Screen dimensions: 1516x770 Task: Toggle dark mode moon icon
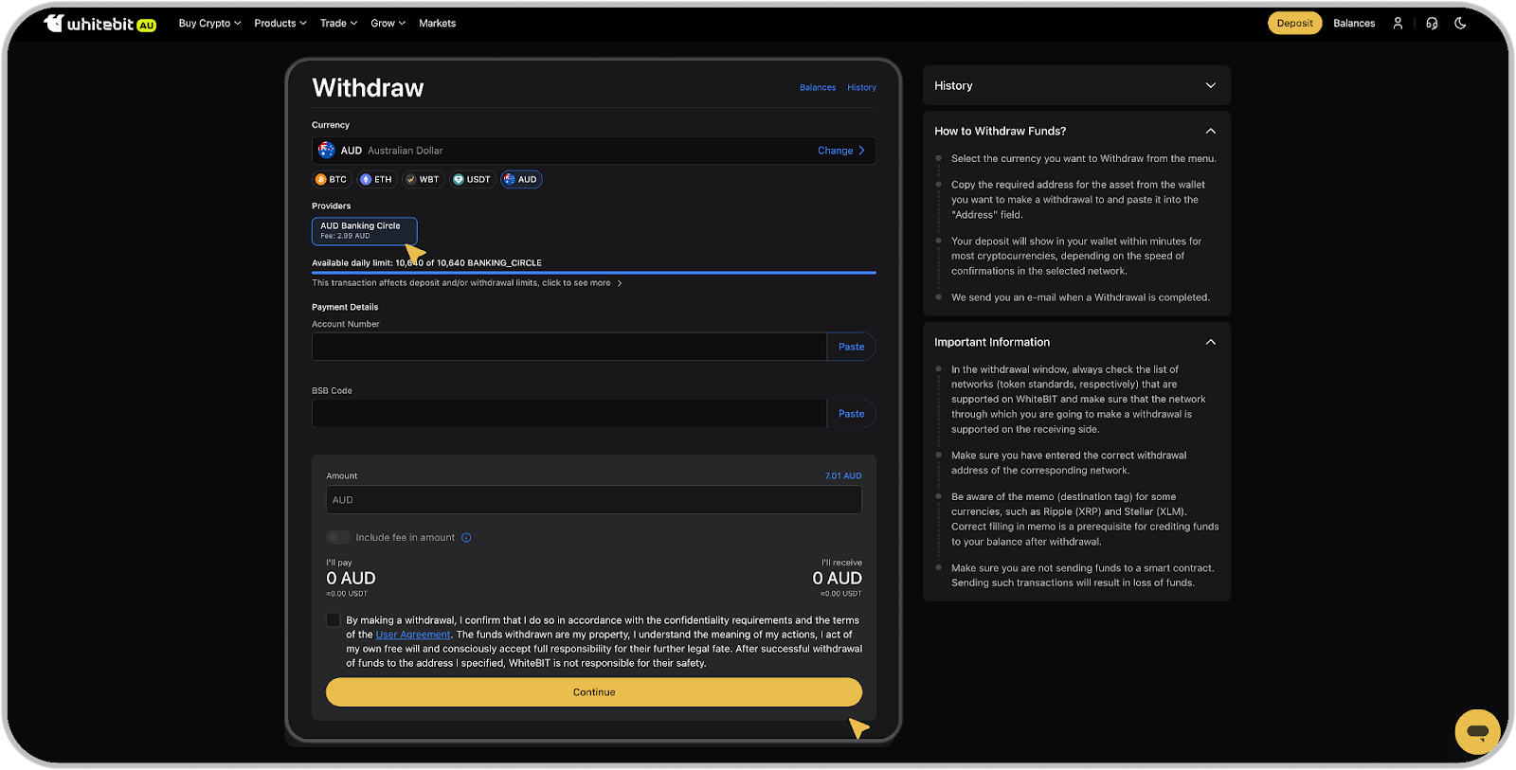coord(1460,24)
